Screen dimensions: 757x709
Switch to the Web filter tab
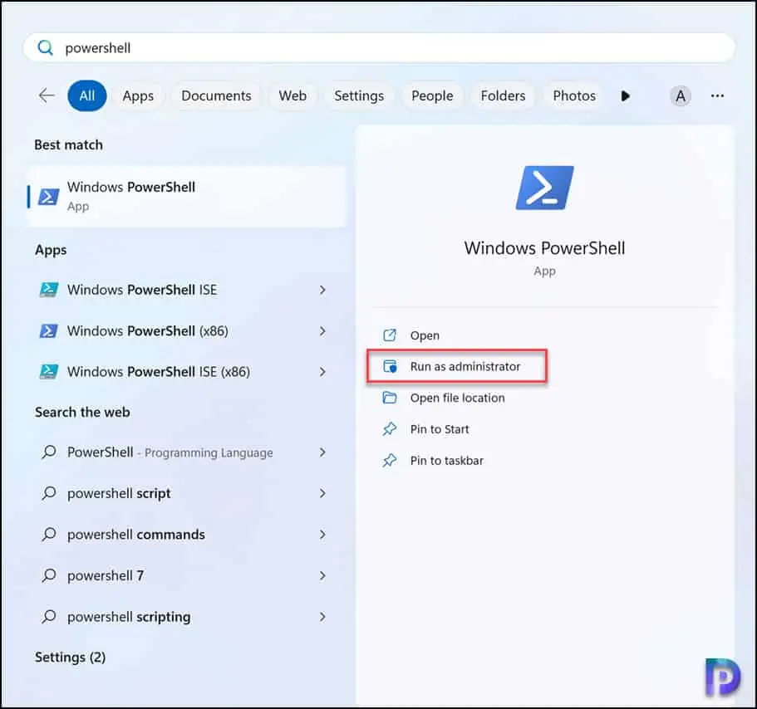tap(292, 96)
